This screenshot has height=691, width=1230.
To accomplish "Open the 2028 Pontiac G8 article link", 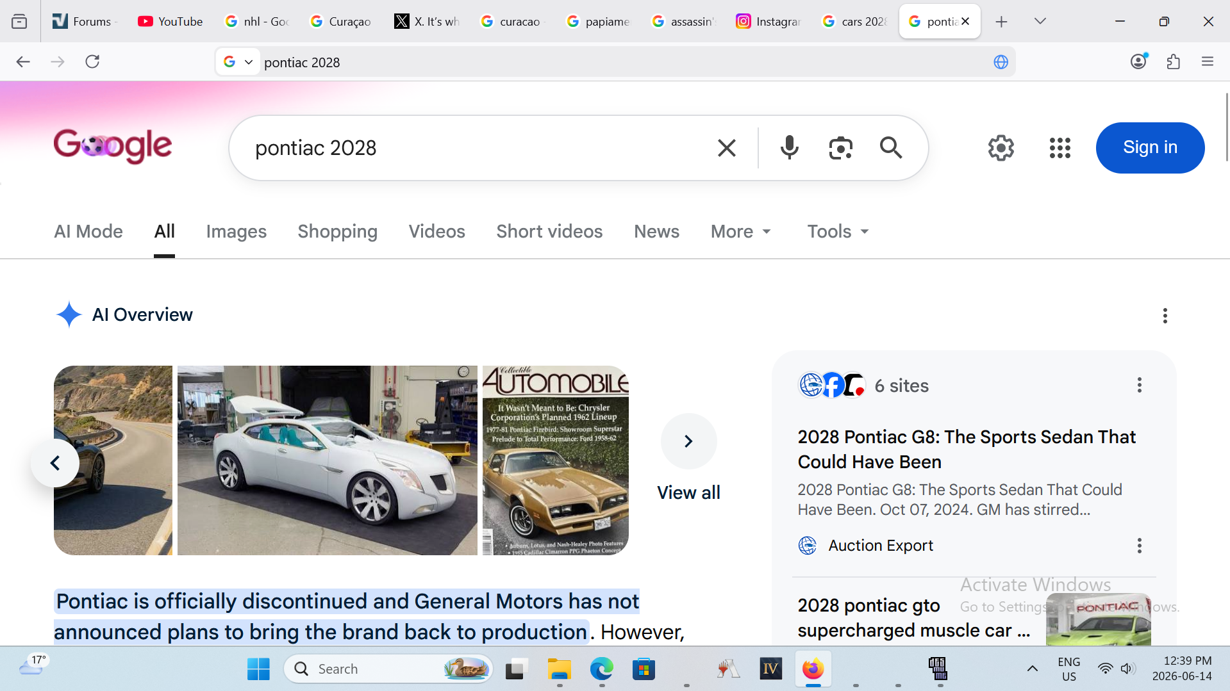I will [x=966, y=449].
